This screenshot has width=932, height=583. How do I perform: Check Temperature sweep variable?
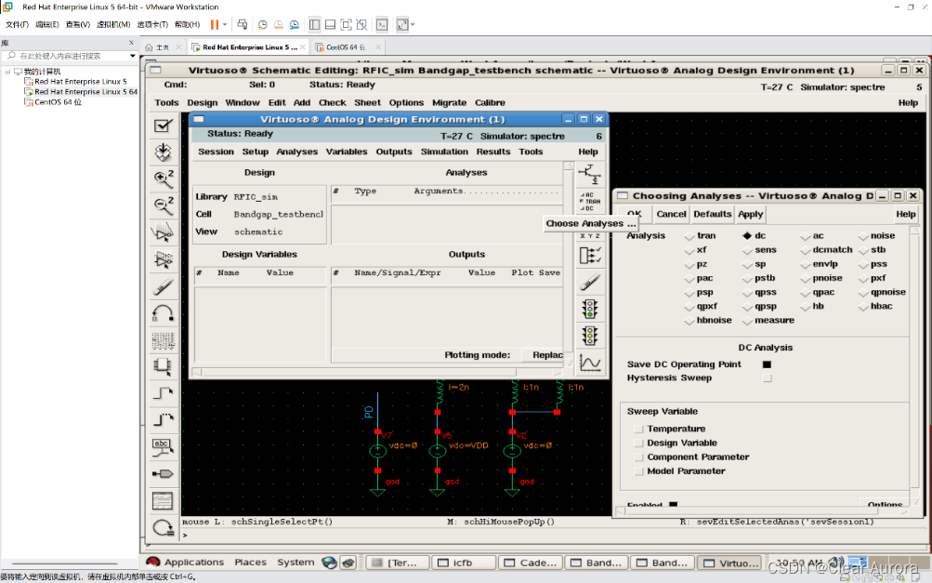pos(638,429)
